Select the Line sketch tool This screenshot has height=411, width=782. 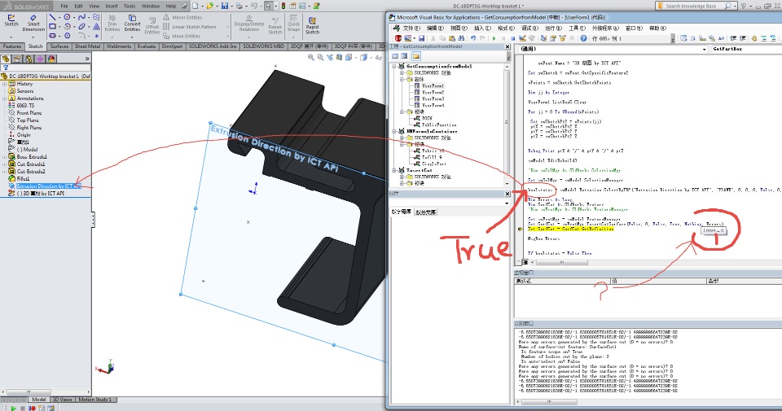52,17
